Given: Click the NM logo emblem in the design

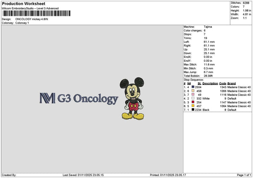Looking at the screenshot, I should pyautogui.click(x=47, y=98).
